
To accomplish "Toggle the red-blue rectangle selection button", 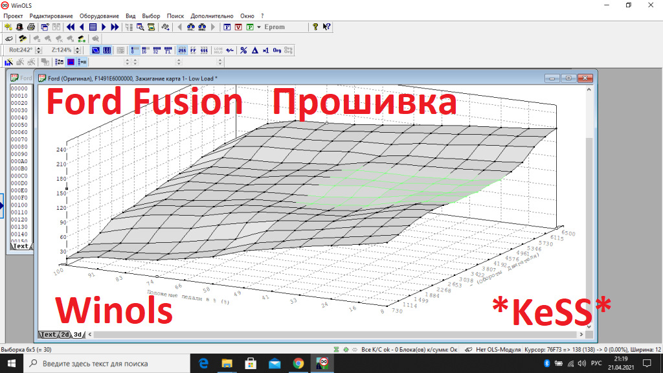I will point(71,62).
